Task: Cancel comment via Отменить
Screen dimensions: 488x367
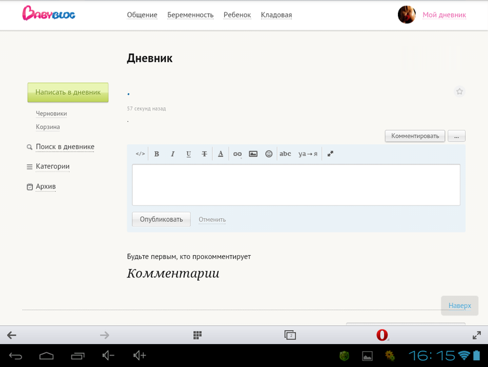Action: click(x=212, y=220)
